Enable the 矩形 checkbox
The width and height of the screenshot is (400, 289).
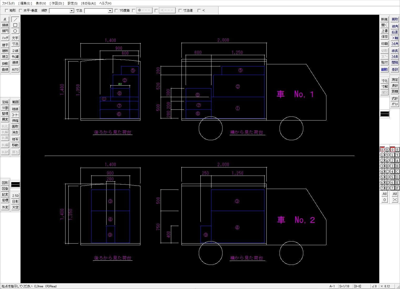7,10
